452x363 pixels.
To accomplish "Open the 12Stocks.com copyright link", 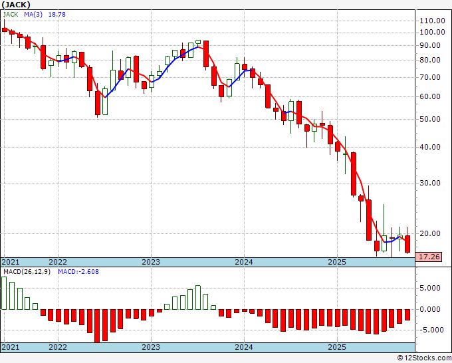I will pos(424,358).
